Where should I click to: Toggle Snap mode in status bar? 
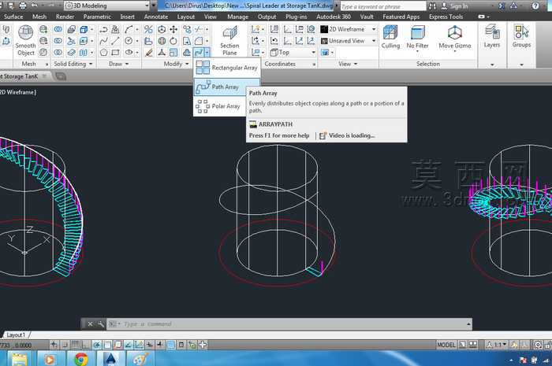[x=65, y=345]
